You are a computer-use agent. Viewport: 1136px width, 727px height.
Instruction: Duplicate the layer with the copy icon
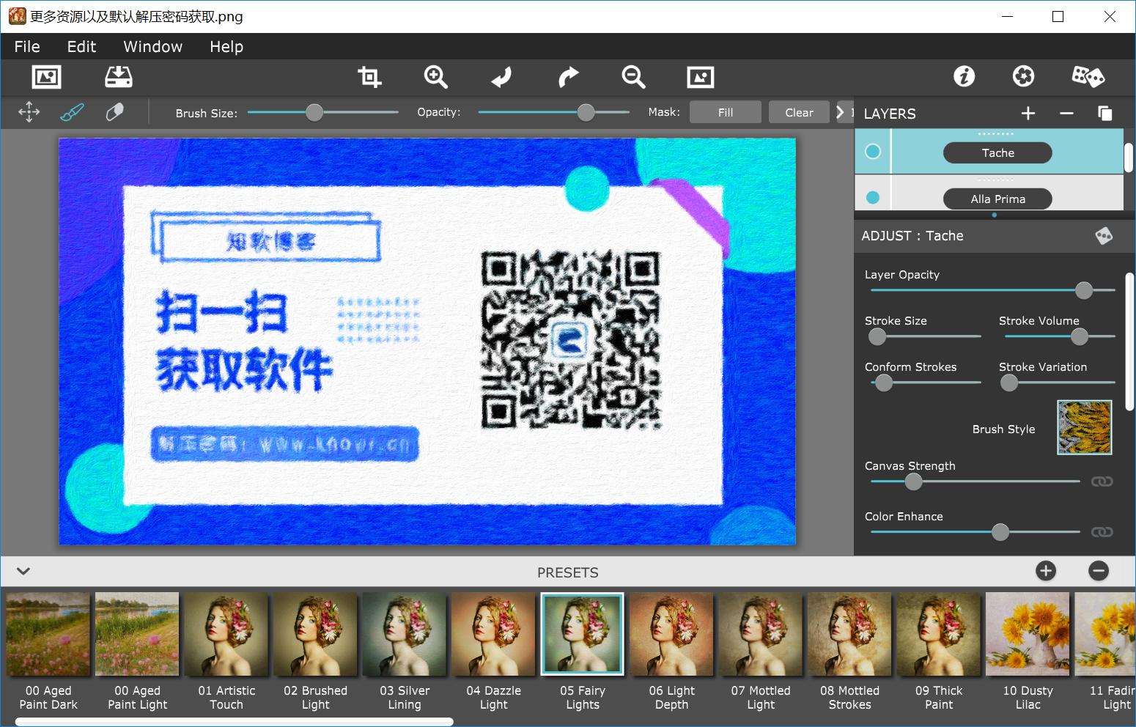(1105, 114)
